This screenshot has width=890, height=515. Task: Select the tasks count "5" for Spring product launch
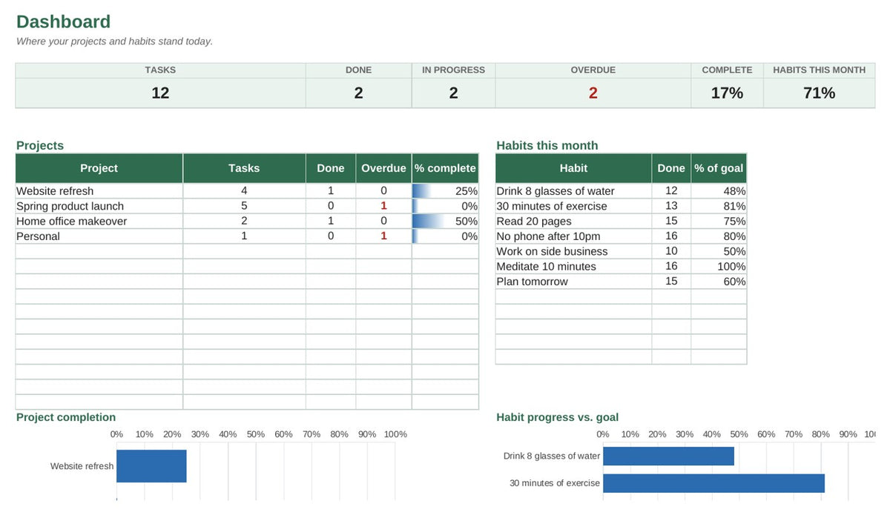click(x=244, y=206)
